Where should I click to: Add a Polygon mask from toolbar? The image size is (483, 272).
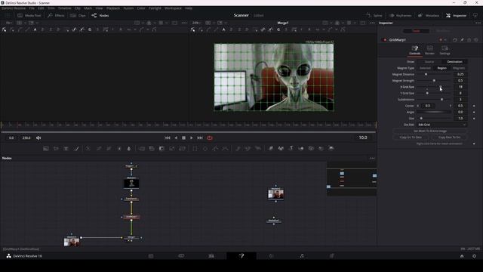tap(215, 149)
